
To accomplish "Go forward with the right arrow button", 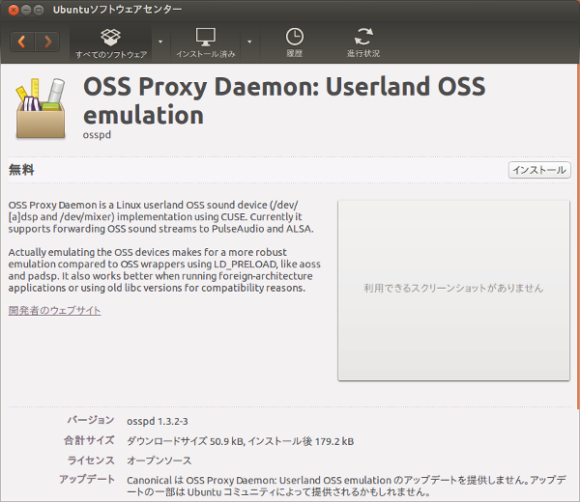I will pyautogui.click(x=47, y=42).
